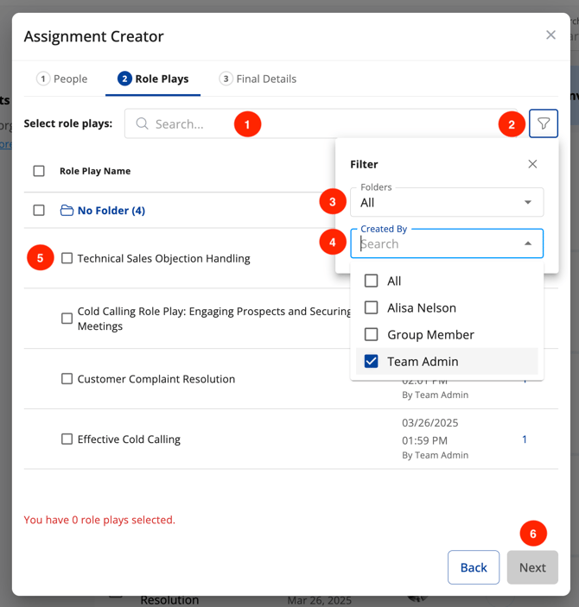Close the Assignment Creator dialog

pos(550,35)
